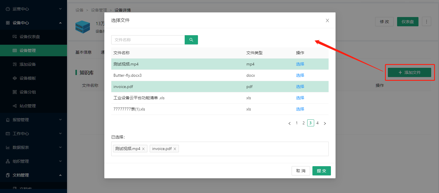Open 设备仪表盘 in the sidebar
Viewport: 439px width, 193px height.
[x=29, y=37]
